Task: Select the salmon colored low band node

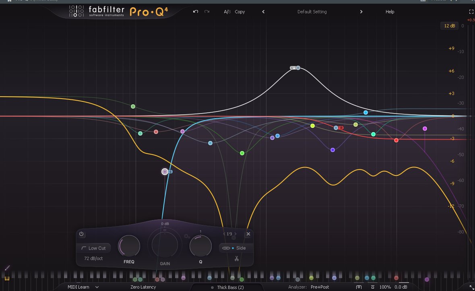Action: tap(156, 132)
